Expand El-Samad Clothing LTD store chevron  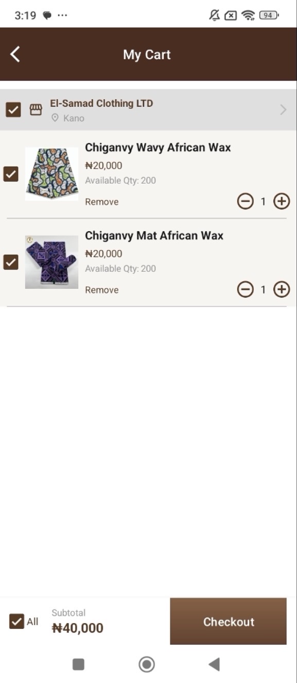pos(283,109)
